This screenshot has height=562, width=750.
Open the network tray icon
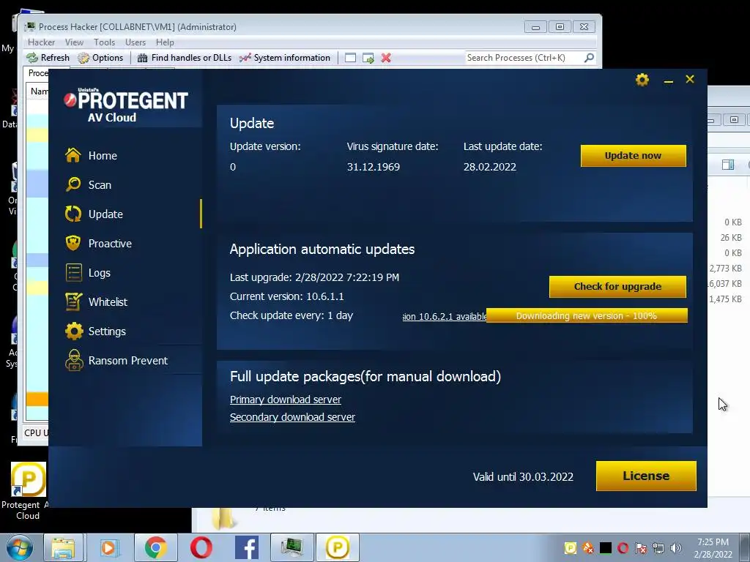(x=658, y=547)
